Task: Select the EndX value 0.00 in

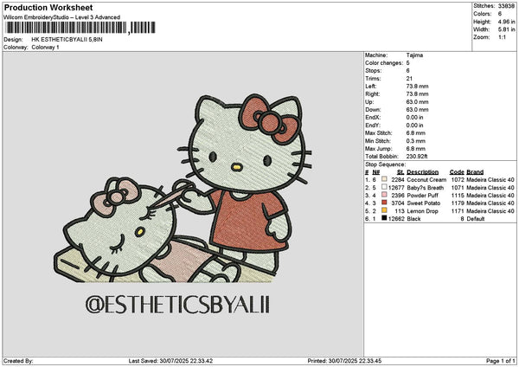Action: (414, 118)
